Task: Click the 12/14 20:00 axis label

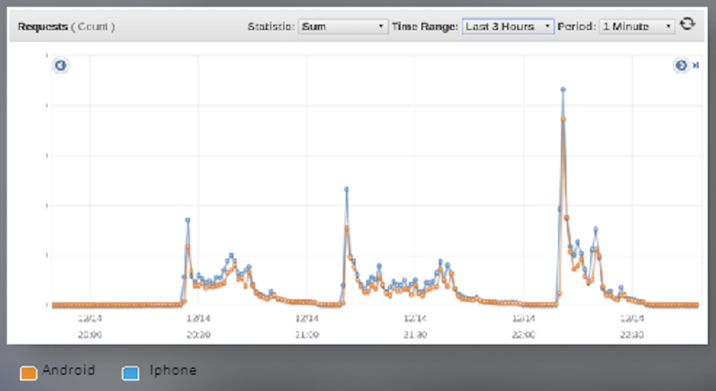Action: tap(89, 326)
